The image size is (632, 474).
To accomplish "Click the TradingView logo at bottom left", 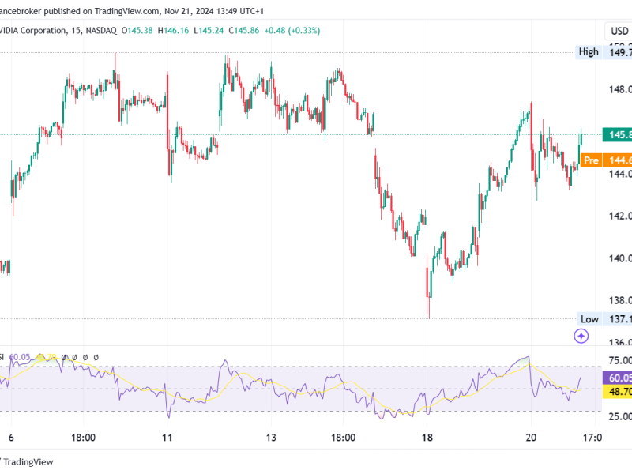I will (27, 462).
